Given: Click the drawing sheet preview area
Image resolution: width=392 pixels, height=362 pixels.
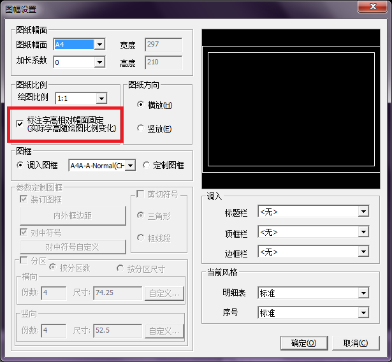Looking at the screenshot, I should [291, 109].
